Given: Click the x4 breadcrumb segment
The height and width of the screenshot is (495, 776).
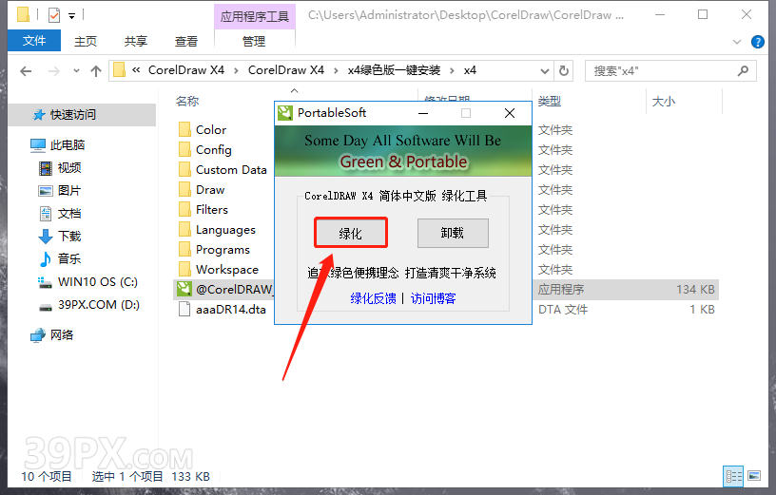Looking at the screenshot, I should click(x=470, y=70).
